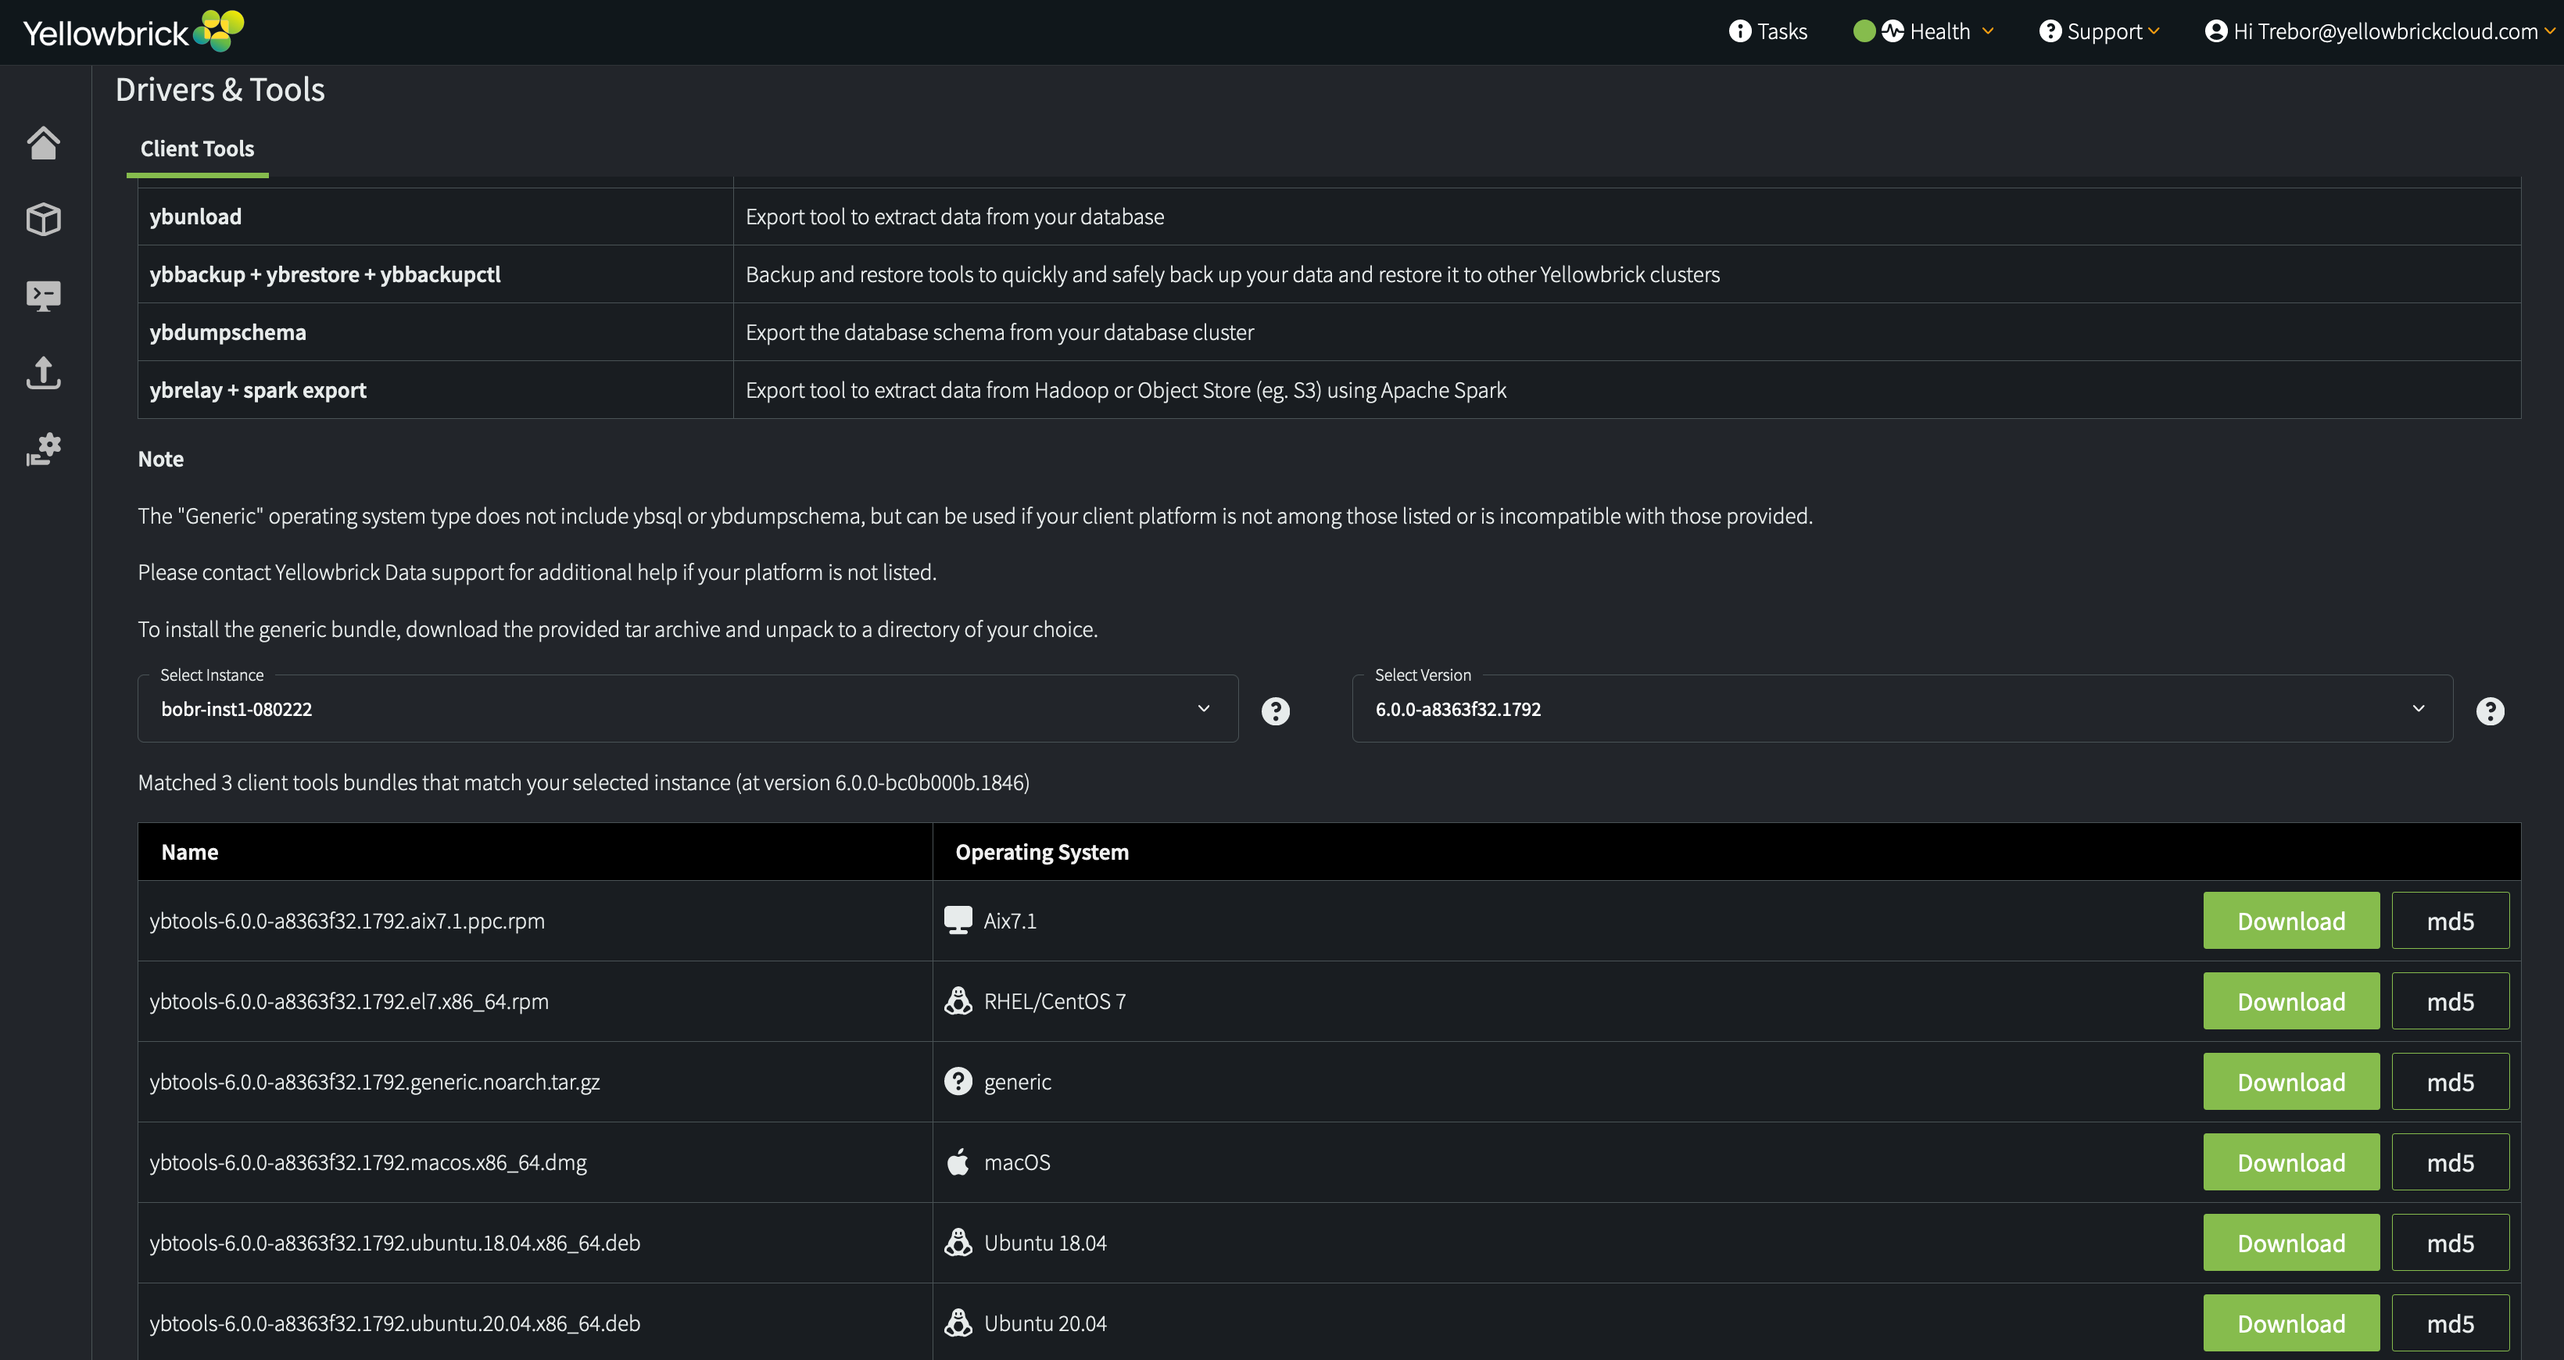Select the ybrelay + spark export row

1329,390
